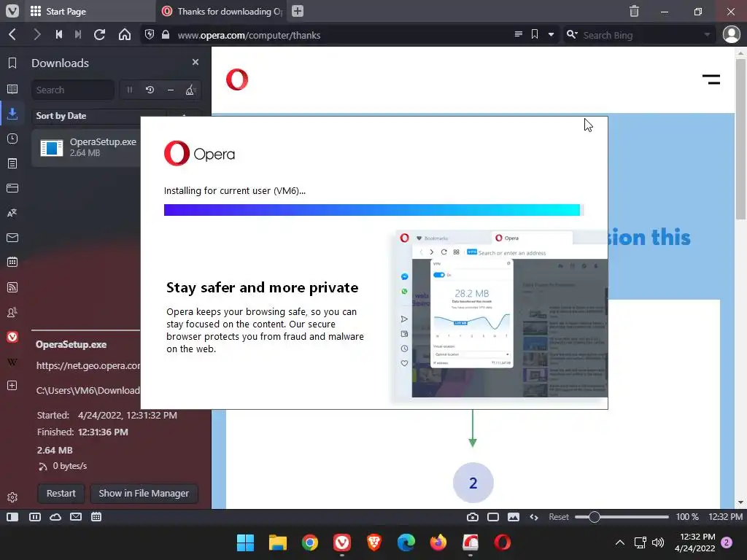747x560 pixels.
Task: Open the Vivaldi web panel
Action: pos(12,337)
